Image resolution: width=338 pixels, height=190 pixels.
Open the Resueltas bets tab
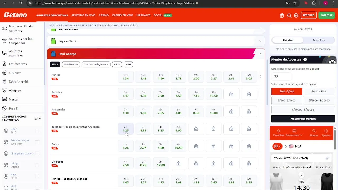318,40
